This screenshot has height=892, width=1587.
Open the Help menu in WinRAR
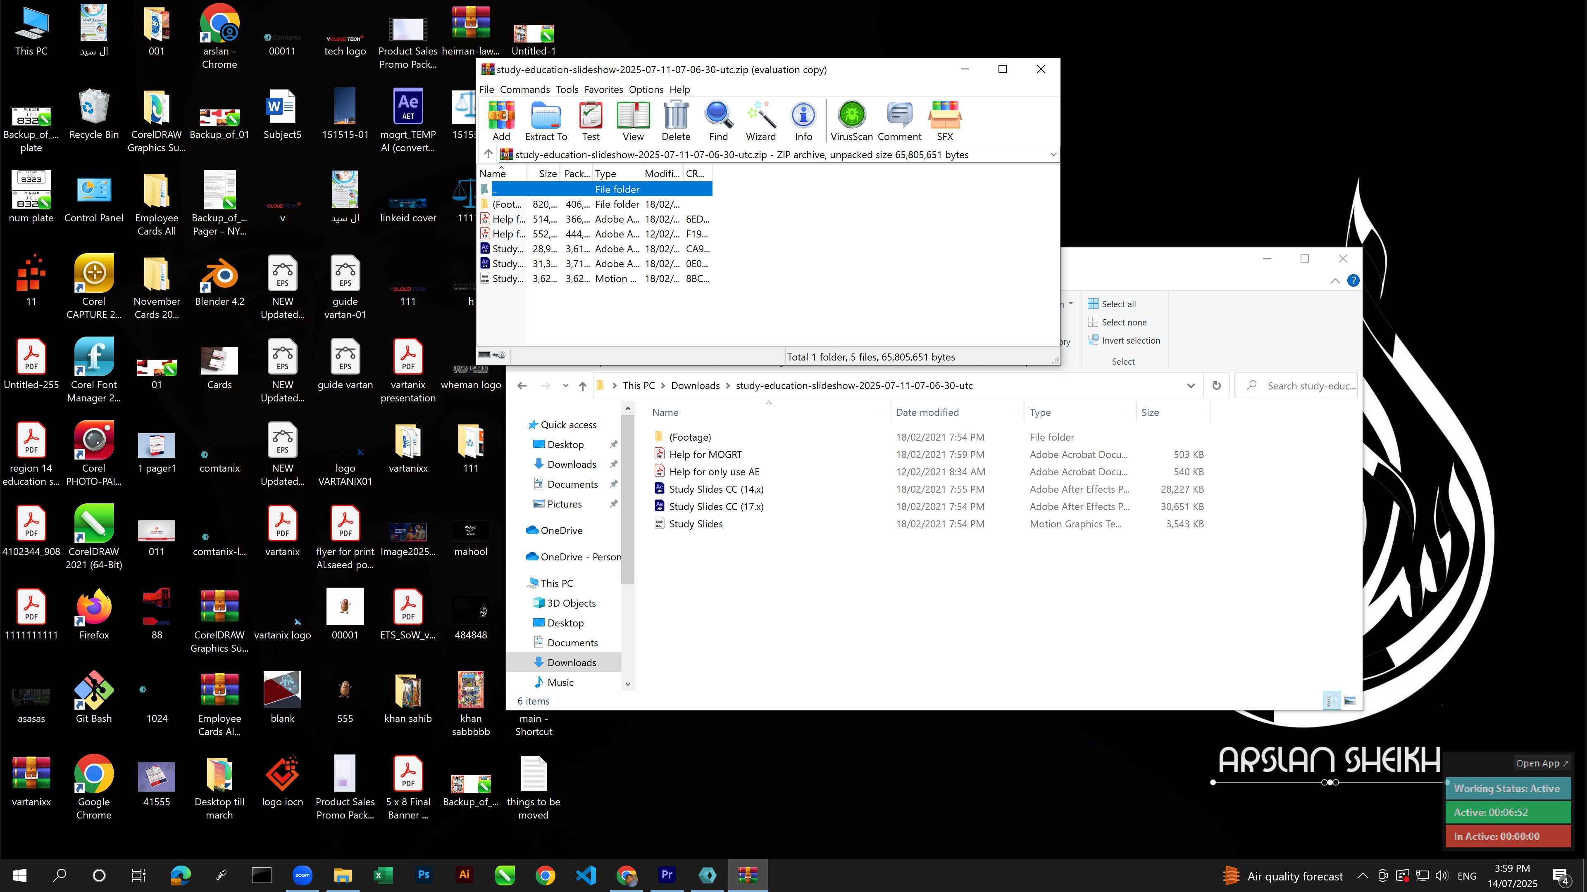point(679,89)
